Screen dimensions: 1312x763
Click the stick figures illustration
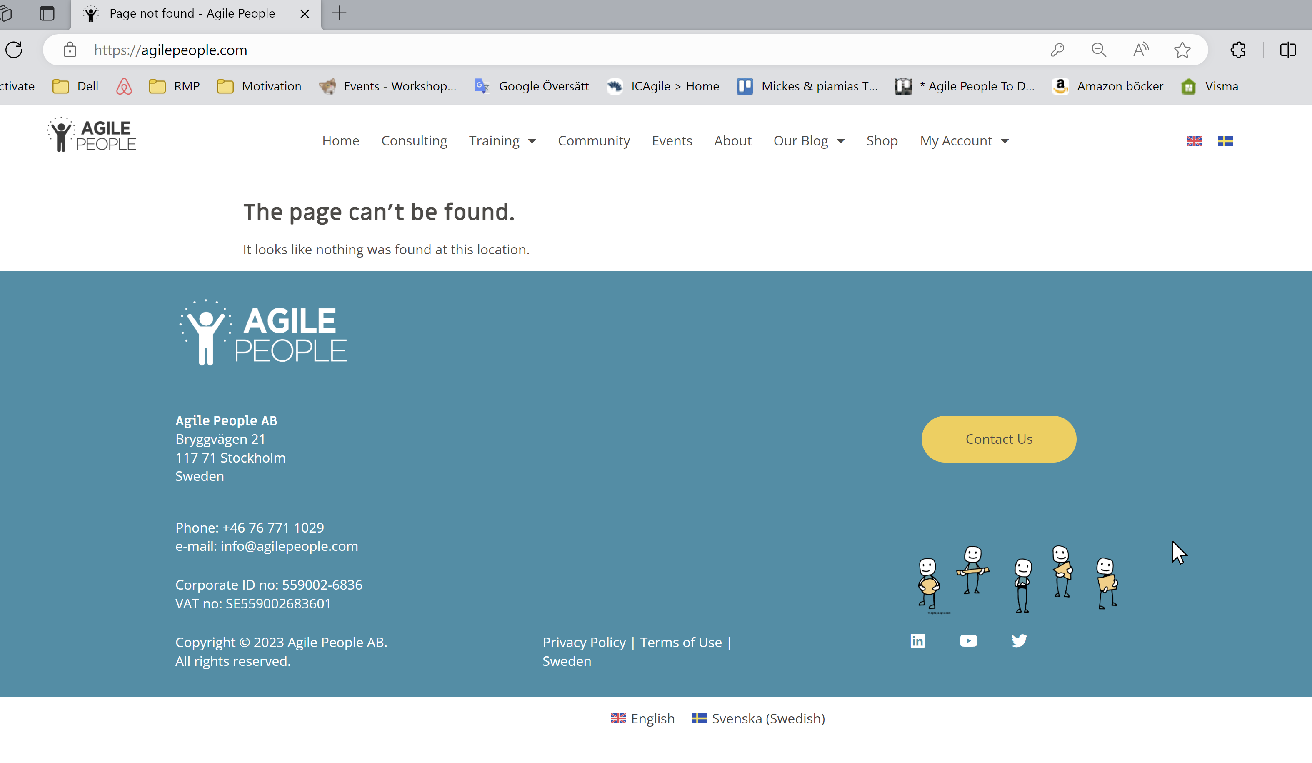point(1017,580)
